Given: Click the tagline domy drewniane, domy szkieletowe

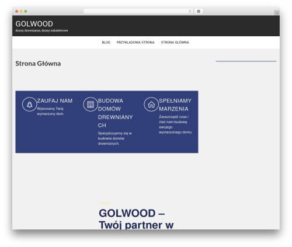Looking at the screenshot, I should click(x=41, y=30).
